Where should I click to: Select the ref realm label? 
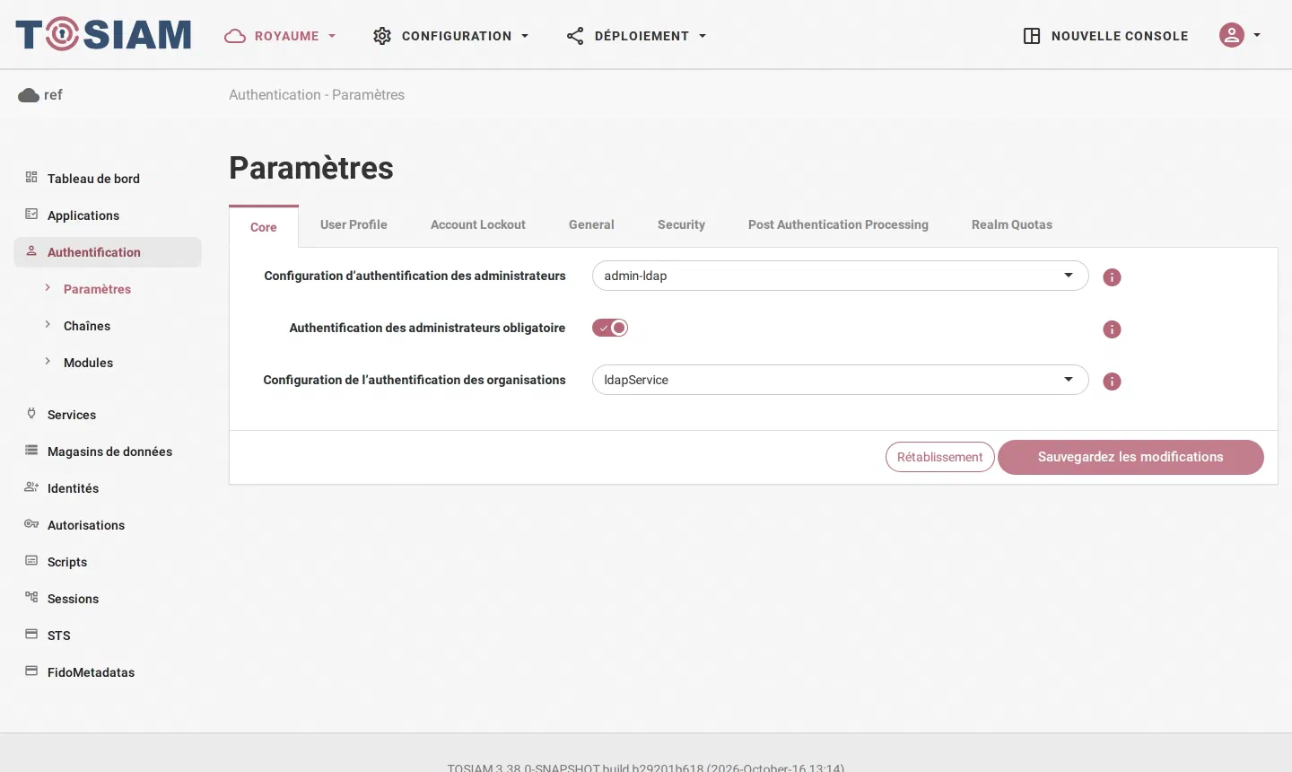pyautogui.click(x=53, y=95)
